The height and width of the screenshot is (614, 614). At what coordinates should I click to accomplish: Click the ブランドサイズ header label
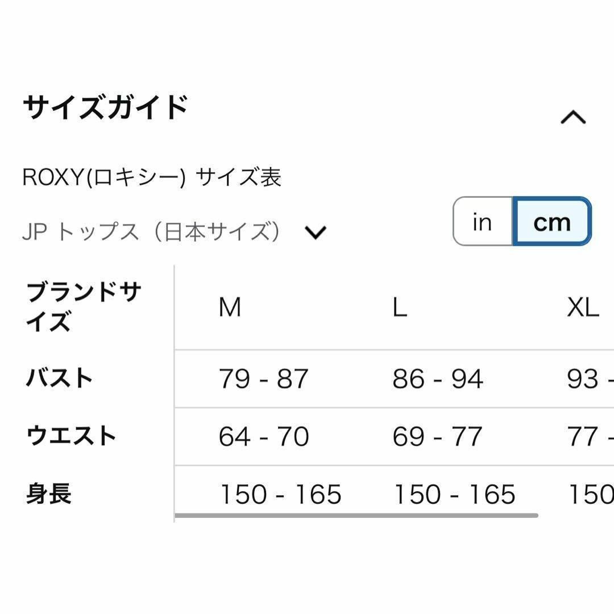[x=84, y=306]
